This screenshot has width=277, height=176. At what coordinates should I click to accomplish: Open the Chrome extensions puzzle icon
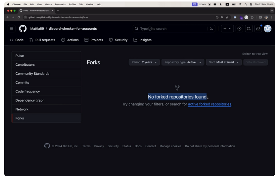(x=252, y=17)
